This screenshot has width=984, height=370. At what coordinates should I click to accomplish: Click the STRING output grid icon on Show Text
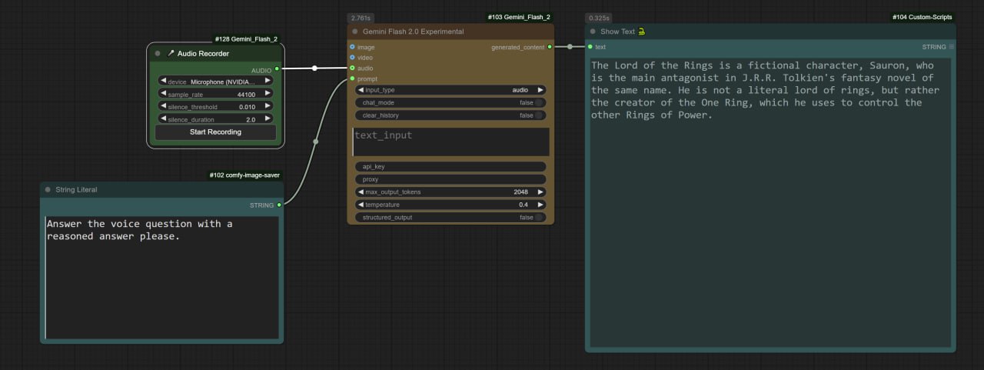952,47
